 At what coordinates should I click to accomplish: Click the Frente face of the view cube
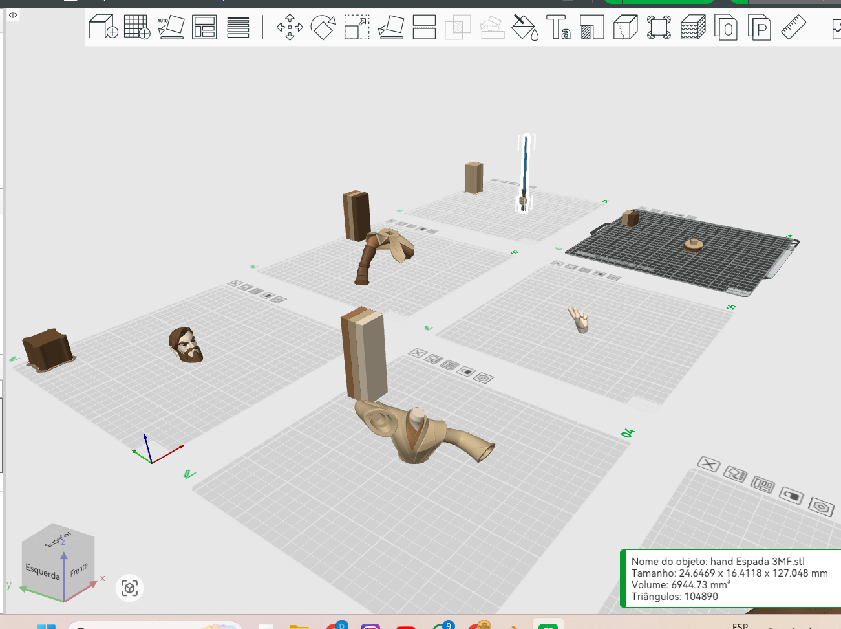tap(80, 569)
